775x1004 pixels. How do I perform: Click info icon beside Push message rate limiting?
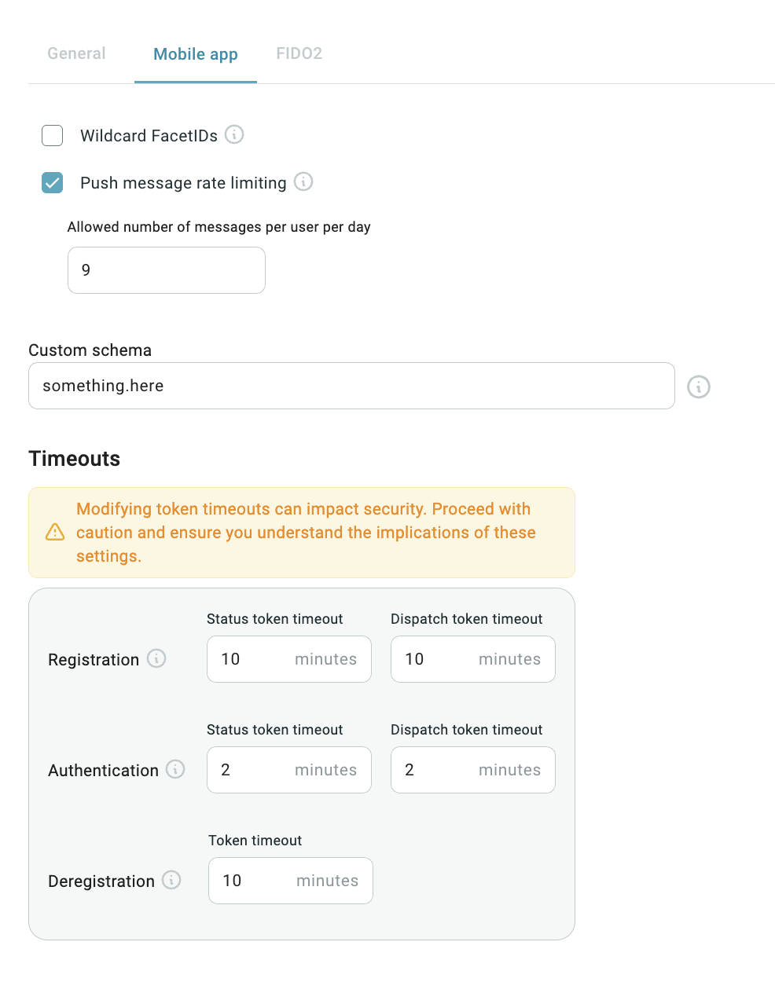pyautogui.click(x=303, y=181)
